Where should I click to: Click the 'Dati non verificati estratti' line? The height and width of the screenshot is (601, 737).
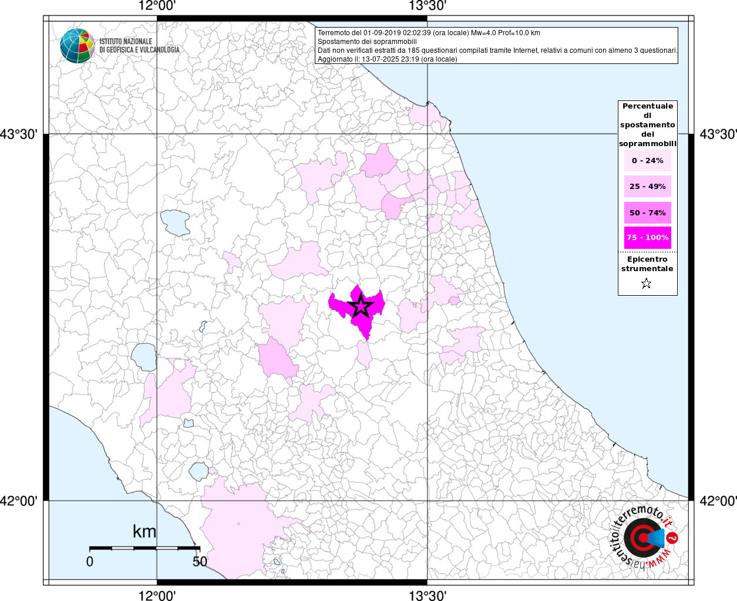point(498,50)
